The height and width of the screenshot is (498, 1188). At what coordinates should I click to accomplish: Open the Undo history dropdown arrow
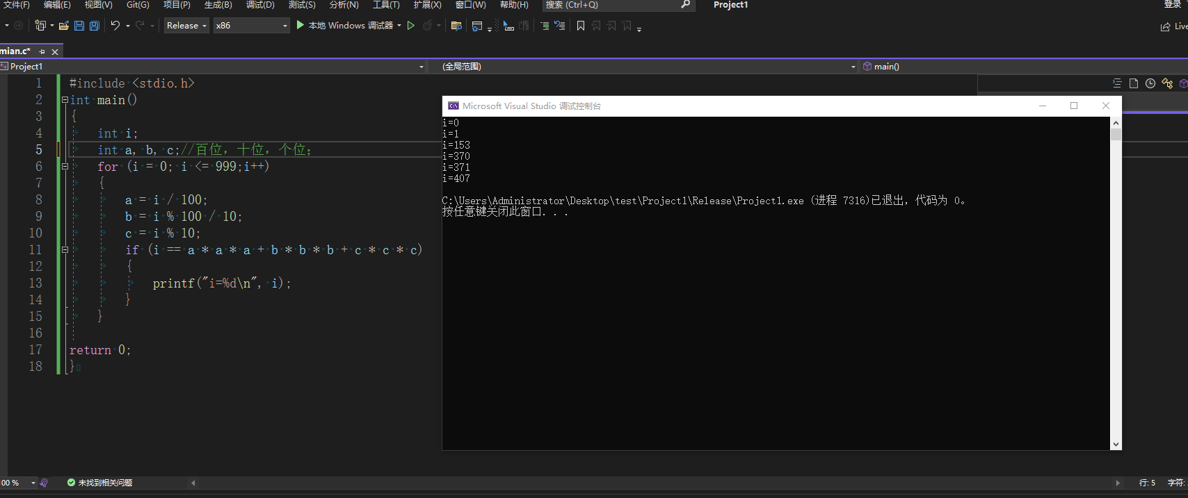(127, 26)
